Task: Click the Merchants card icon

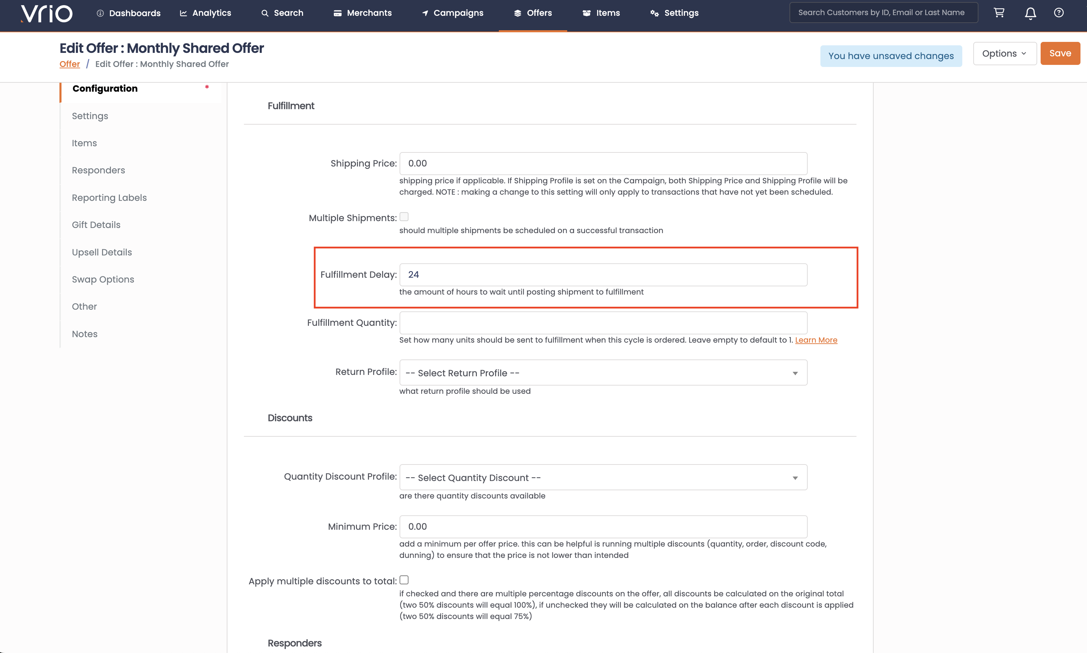Action: pos(338,13)
